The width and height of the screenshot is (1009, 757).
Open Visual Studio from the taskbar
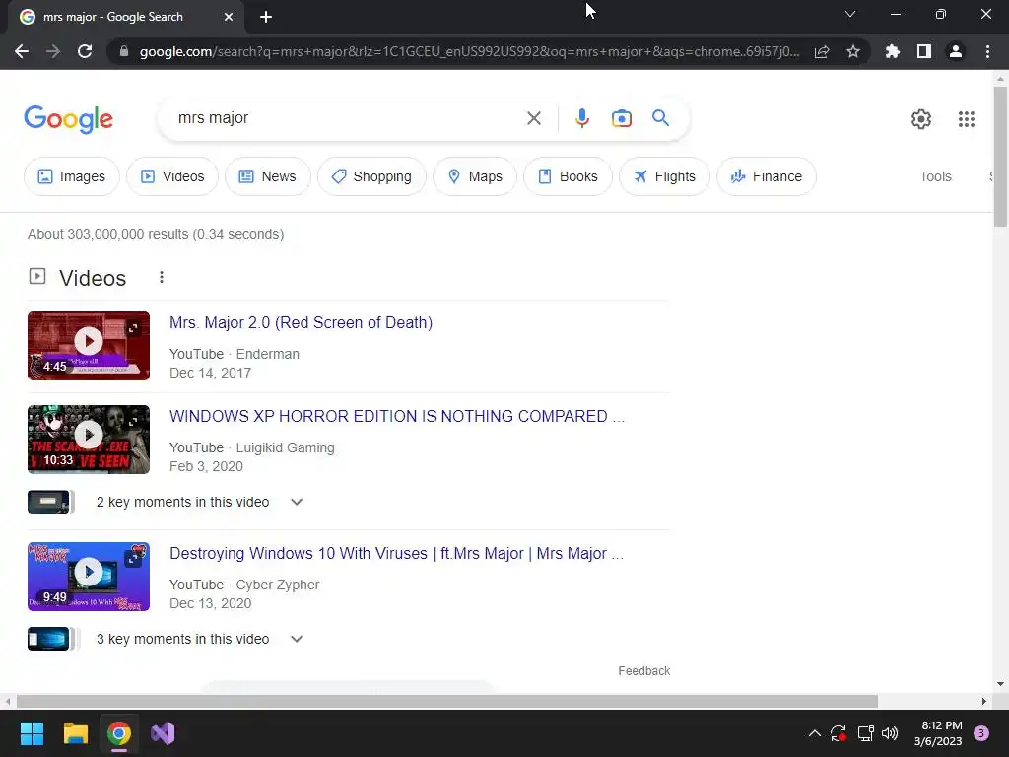pyautogui.click(x=163, y=733)
